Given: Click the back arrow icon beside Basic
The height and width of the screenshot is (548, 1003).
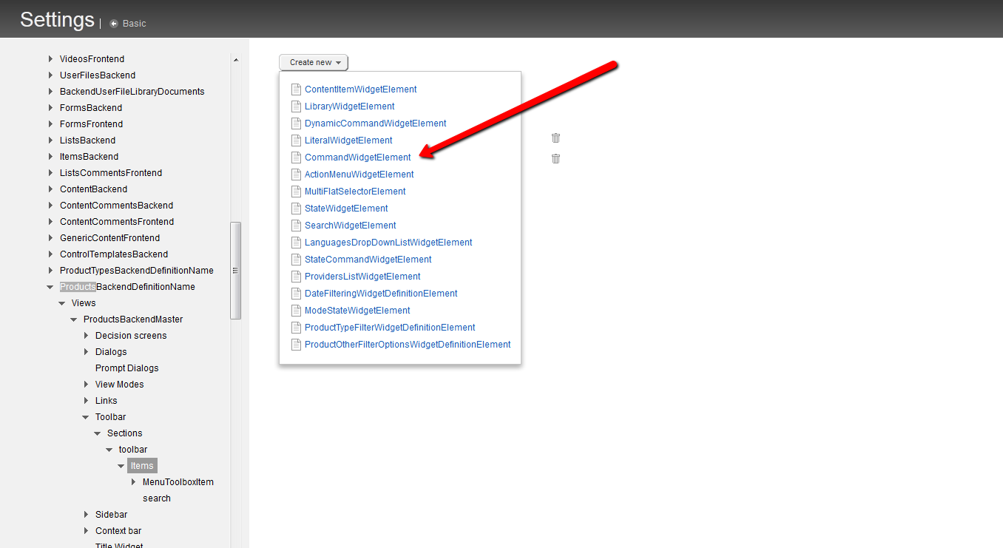Looking at the screenshot, I should (114, 24).
